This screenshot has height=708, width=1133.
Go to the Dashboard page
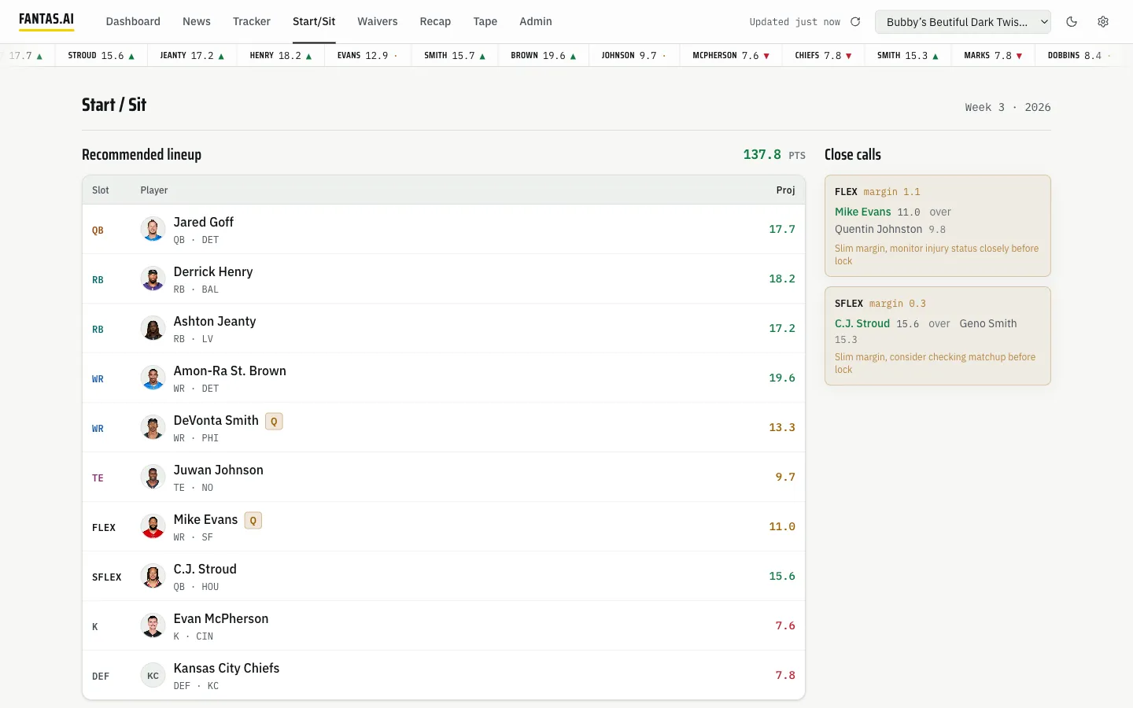click(x=133, y=21)
